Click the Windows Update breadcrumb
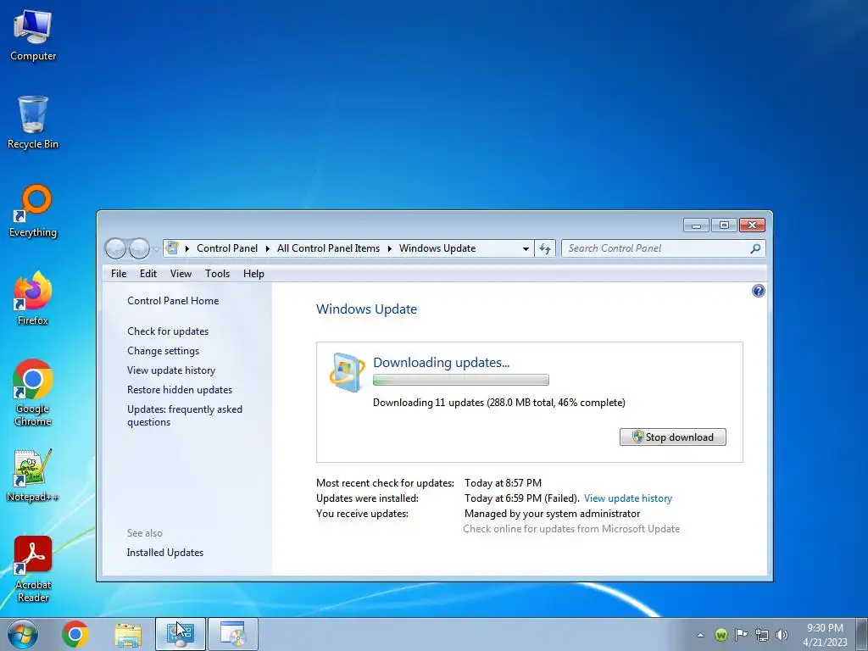Viewport: 868px width, 651px height. click(x=437, y=248)
